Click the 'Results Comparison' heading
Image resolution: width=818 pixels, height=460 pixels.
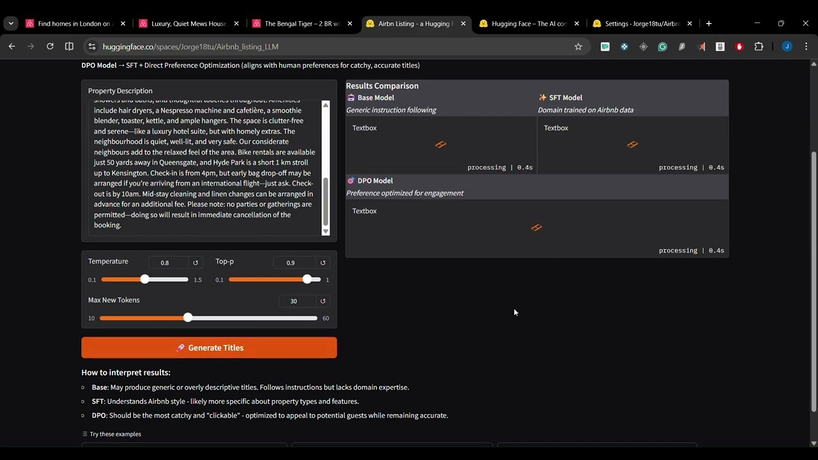coord(382,86)
